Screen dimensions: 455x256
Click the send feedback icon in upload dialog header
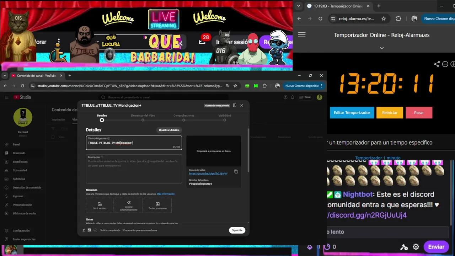235,106
